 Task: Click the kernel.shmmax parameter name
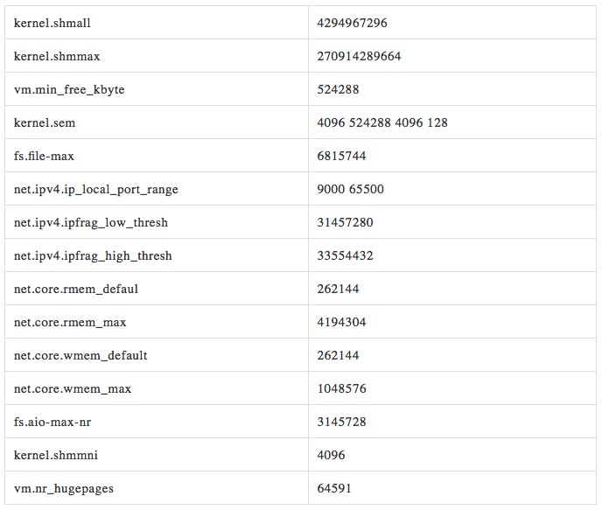tap(57, 56)
